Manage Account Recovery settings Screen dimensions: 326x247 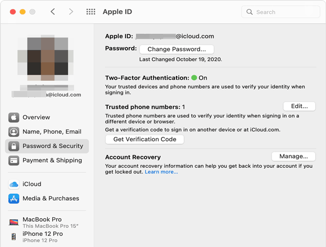293,156
